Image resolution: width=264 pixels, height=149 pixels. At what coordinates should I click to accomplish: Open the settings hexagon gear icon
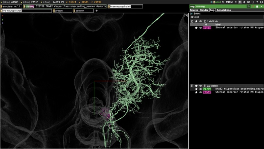(261, 2)
